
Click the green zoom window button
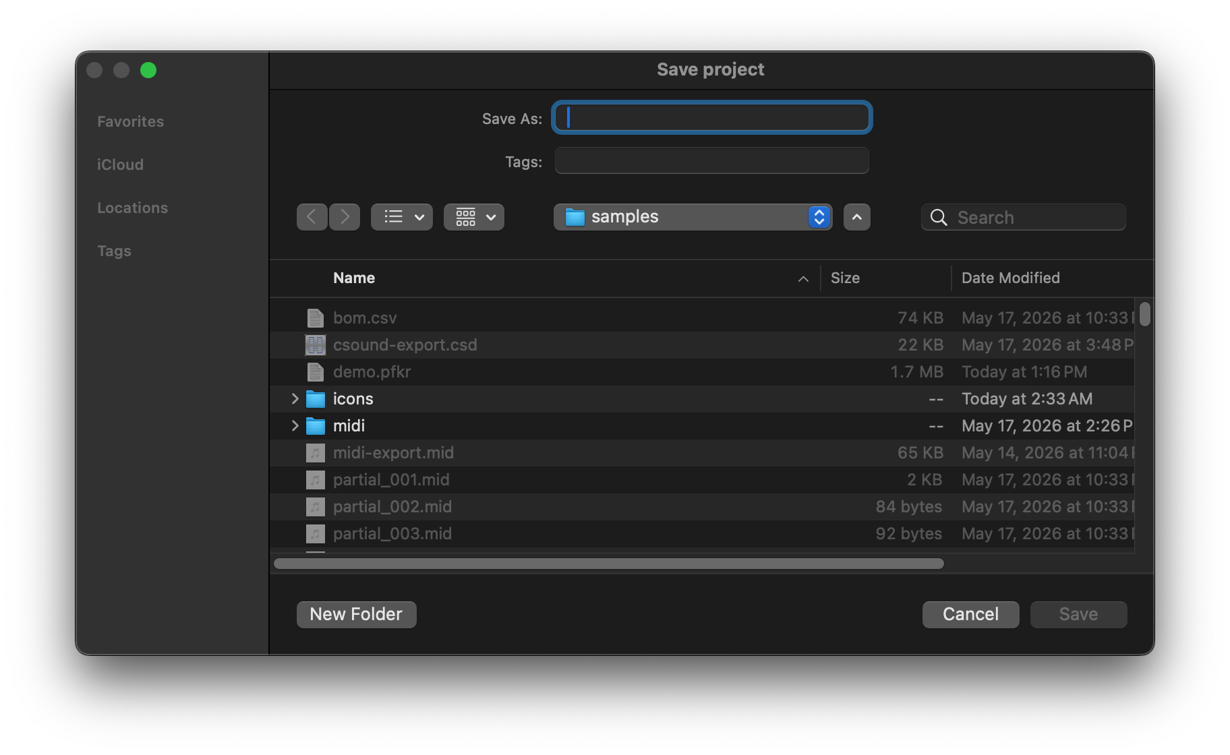(148, 70)
